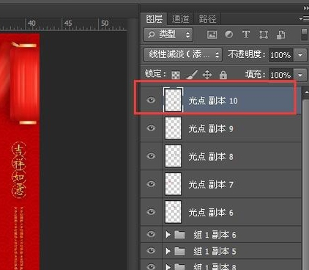
Task: Expand the 组 1 副本 6 group
Action: click(168, 235)
